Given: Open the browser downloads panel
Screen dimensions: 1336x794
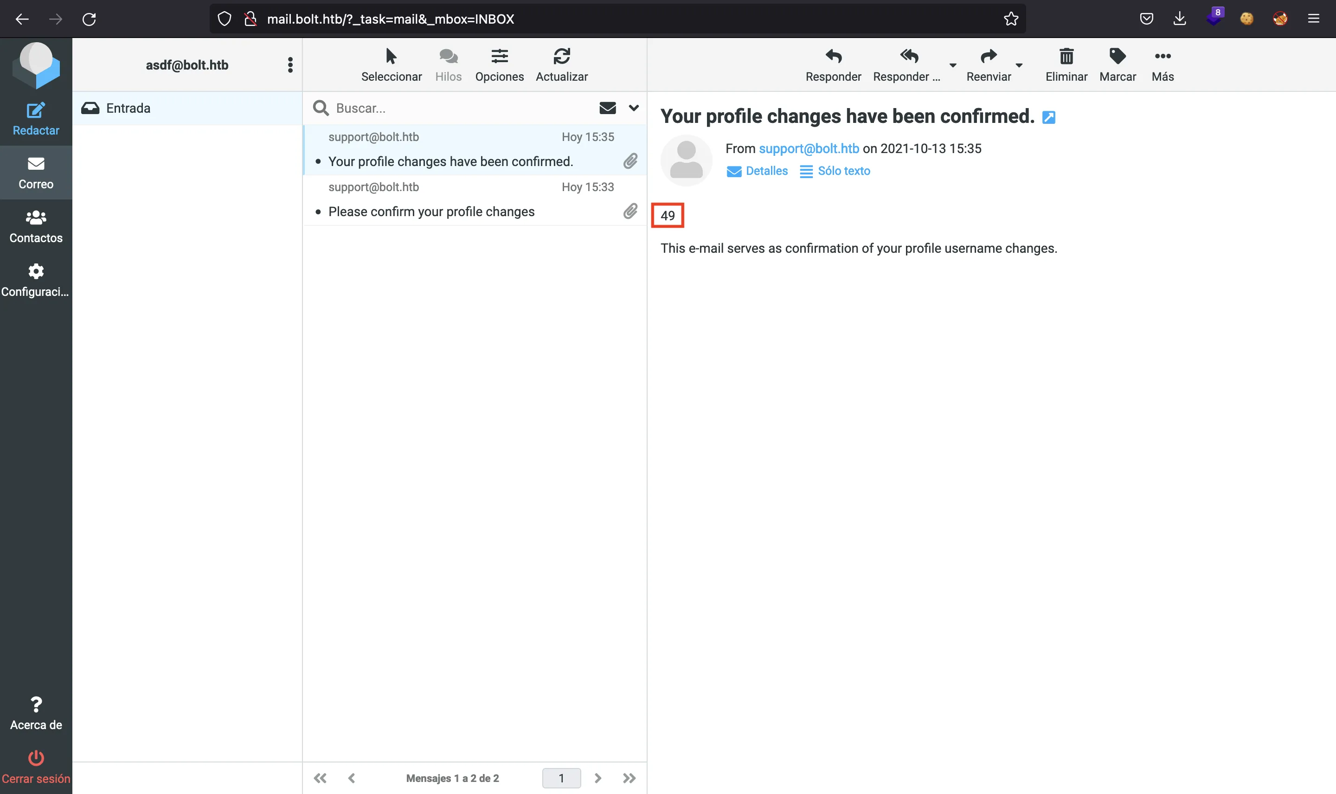Looking at the screenshot, I should point(1179,19).
